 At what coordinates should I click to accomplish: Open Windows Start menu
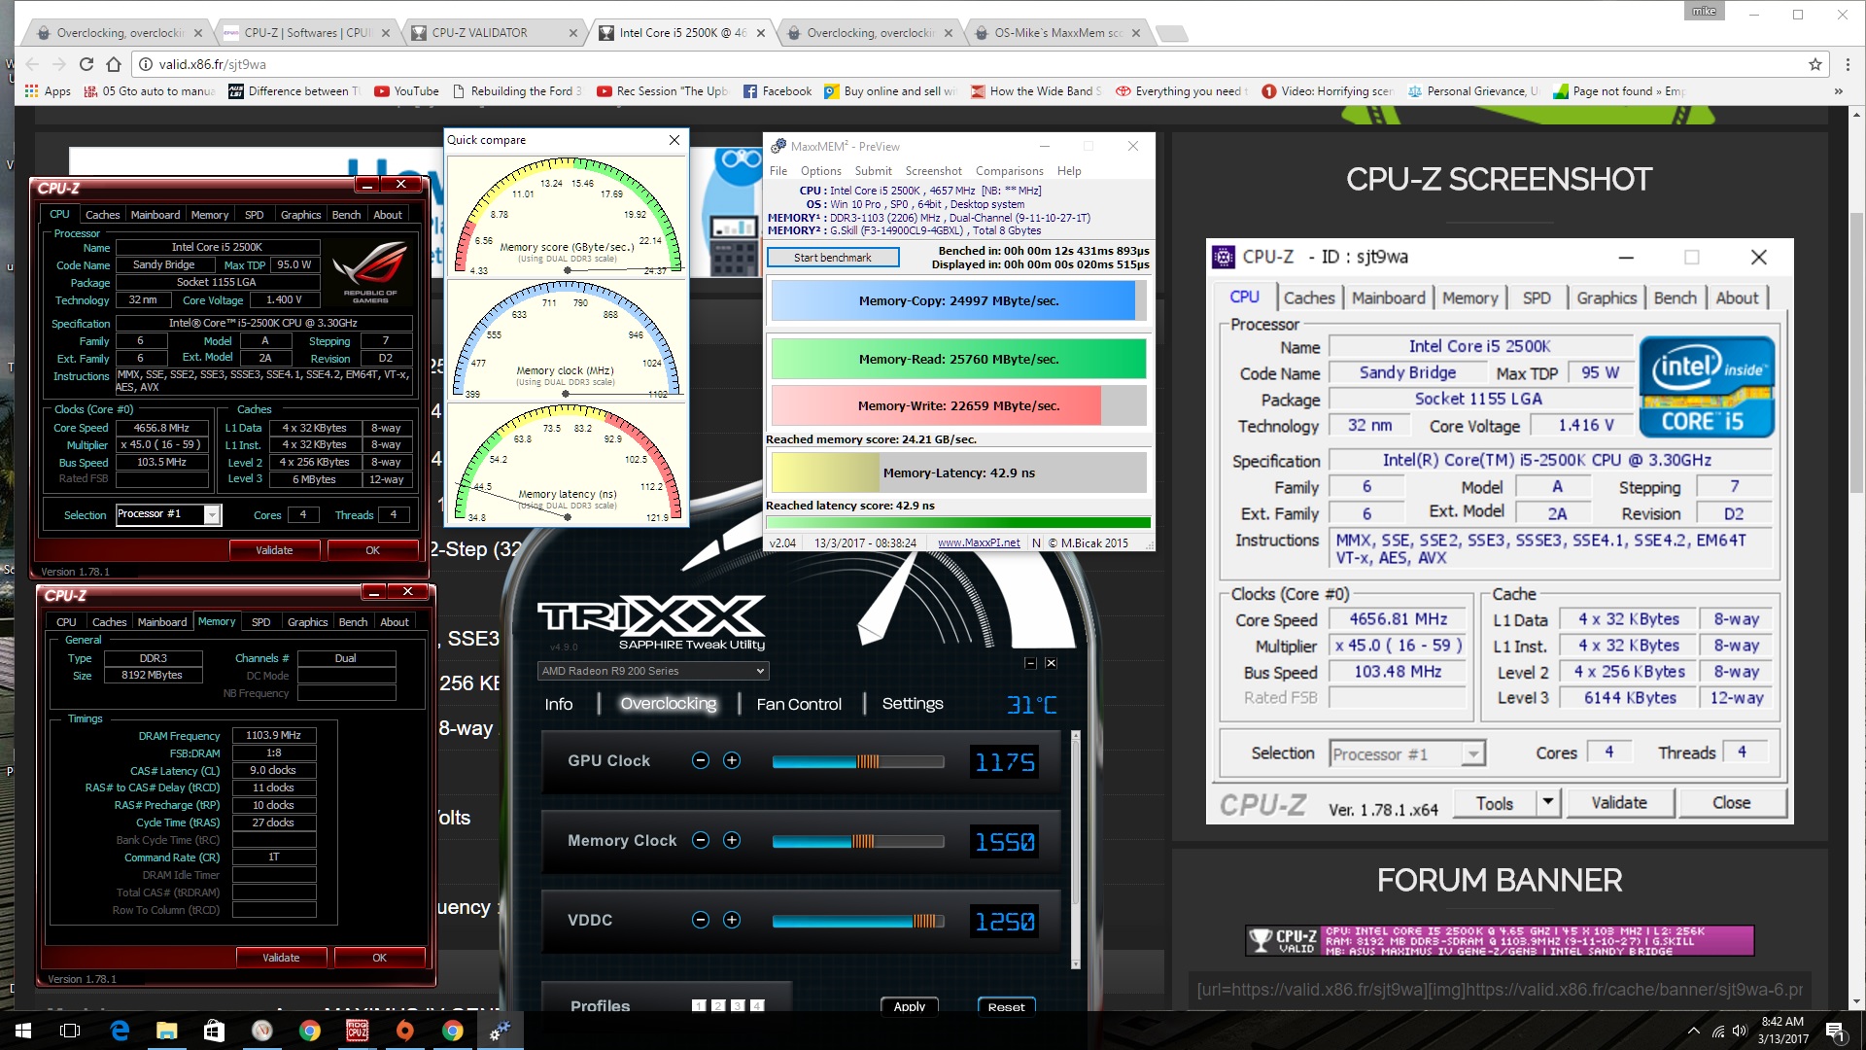[23, 1031]
